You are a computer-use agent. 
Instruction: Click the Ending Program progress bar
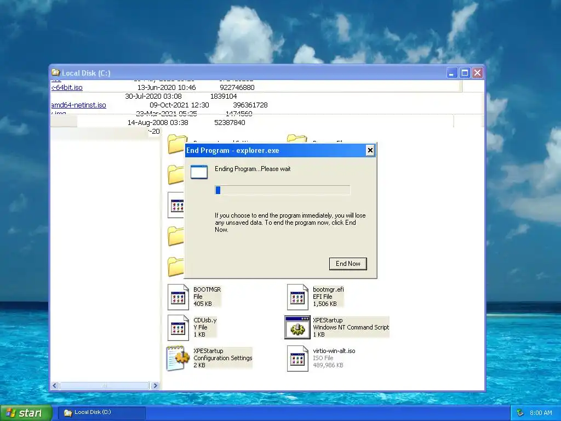tap(282, 190)
